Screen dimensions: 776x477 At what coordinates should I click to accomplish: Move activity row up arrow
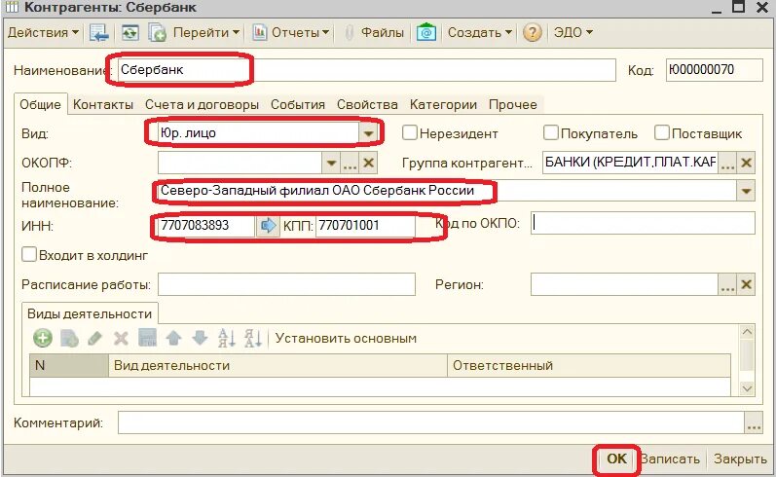click(x=173, y=339)
